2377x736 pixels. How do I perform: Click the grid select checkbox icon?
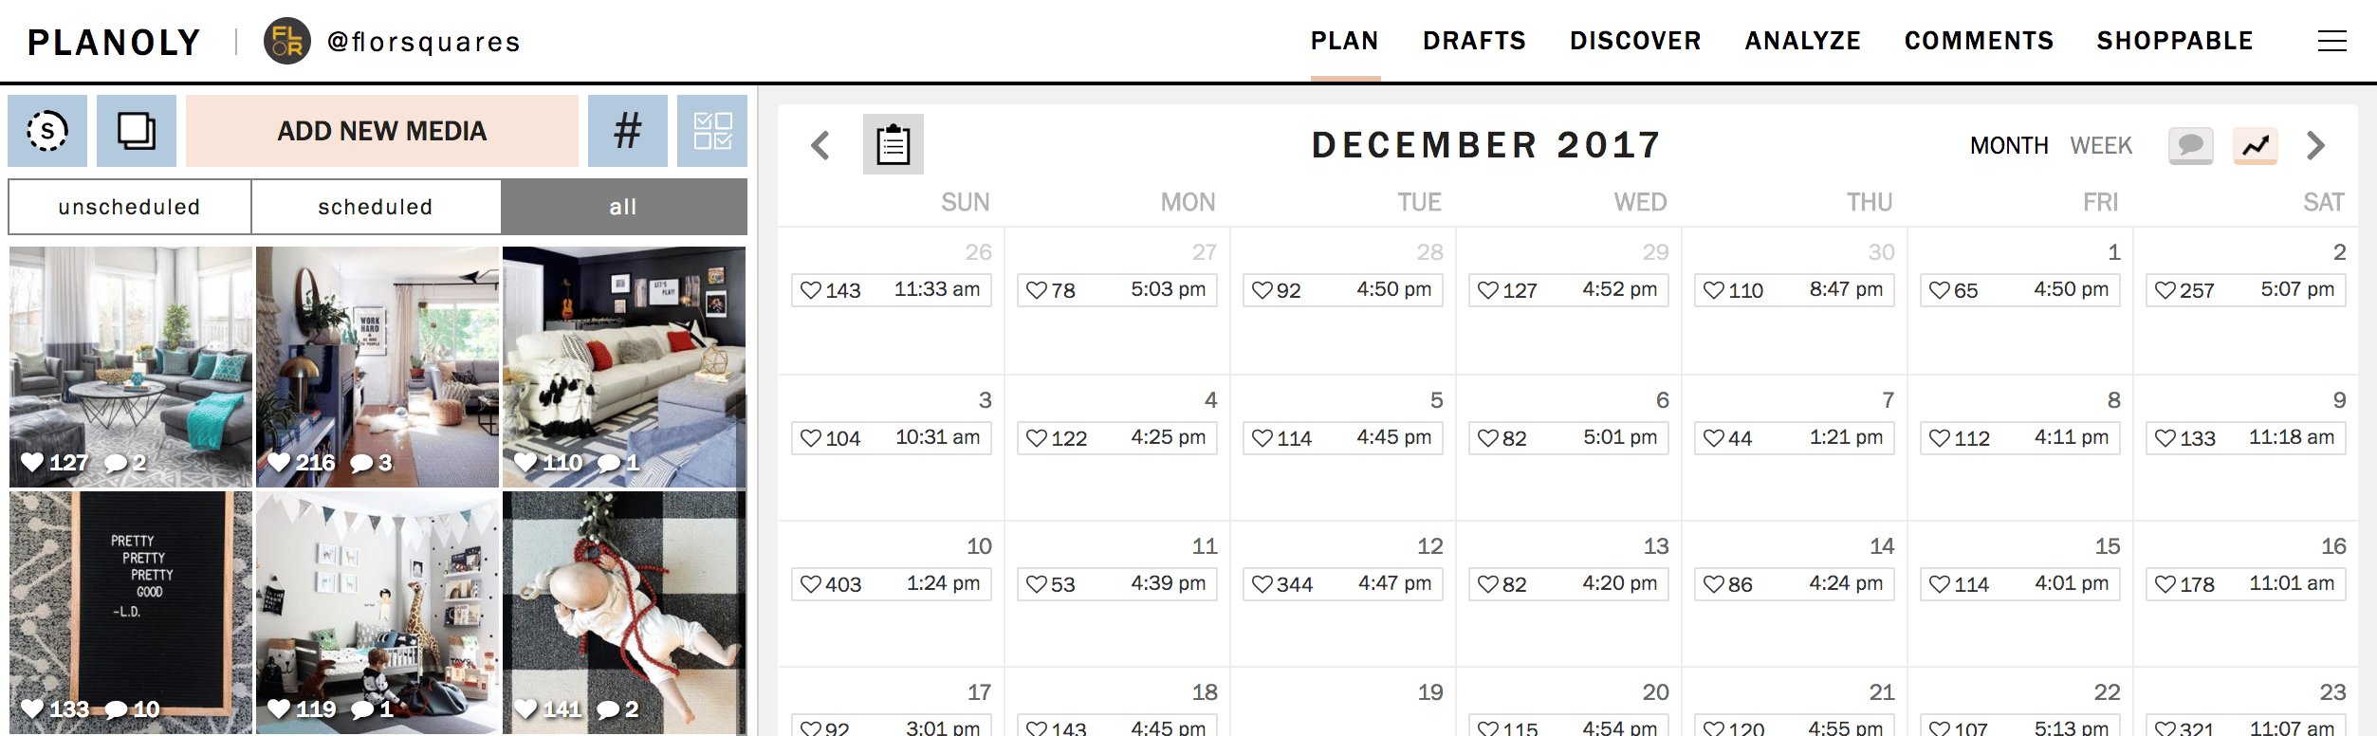pos(712,131)
